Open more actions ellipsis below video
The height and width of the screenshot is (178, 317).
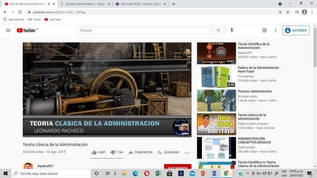pyautogui.click(x=187, y=153)
